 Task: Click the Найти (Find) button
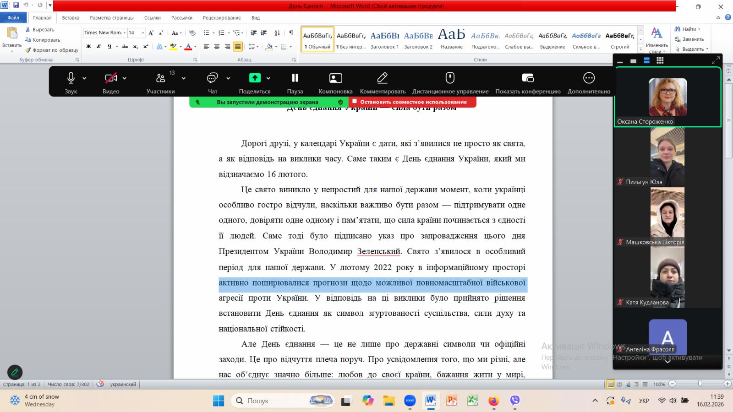click(x=688, y=29)
